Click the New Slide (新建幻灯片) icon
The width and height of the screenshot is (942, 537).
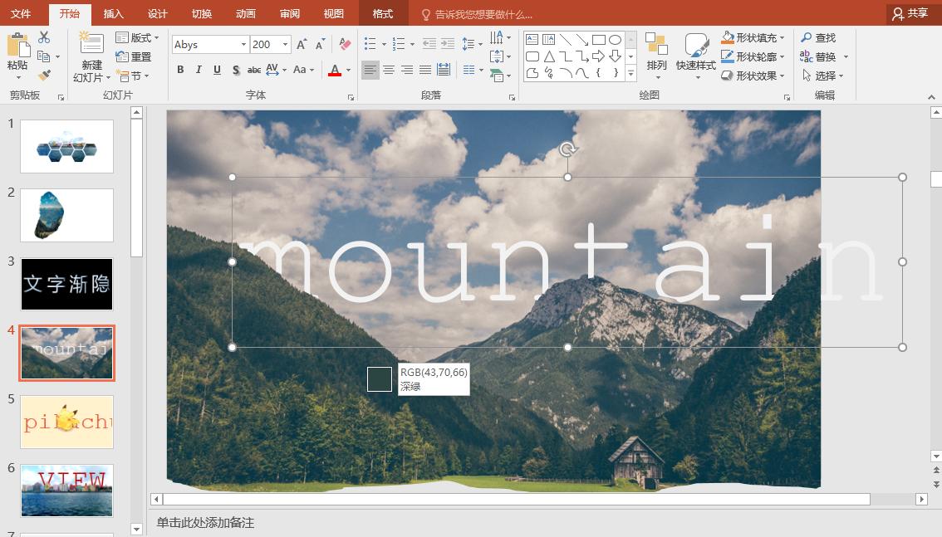pyautogui.click(x=91, y=43)
